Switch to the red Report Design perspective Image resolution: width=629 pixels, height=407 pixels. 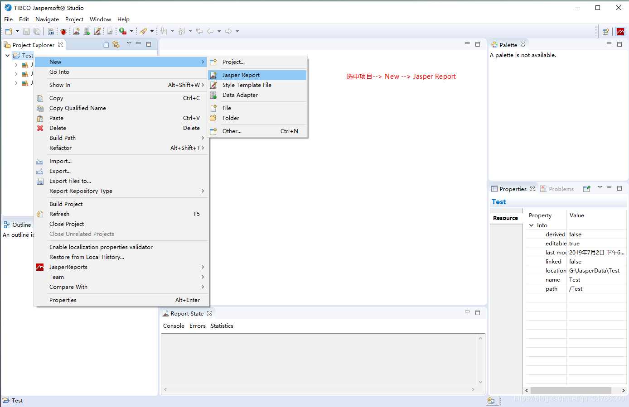[620, 32]
